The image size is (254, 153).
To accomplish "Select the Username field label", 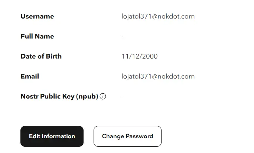I will point(37,16).
